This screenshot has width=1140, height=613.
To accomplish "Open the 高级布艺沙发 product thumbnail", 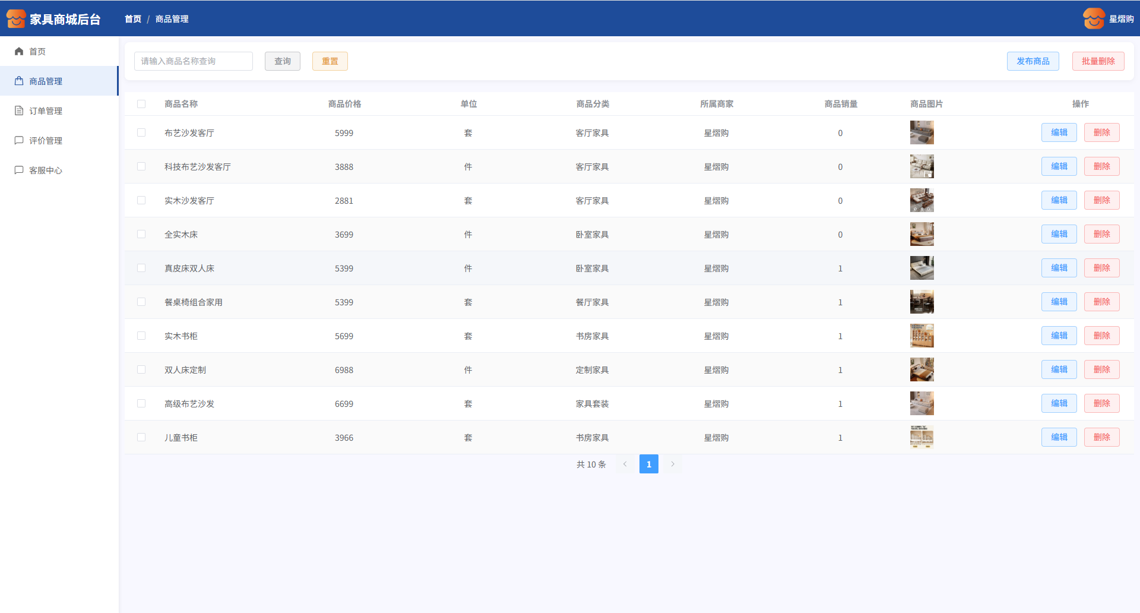I will (921, 403).
